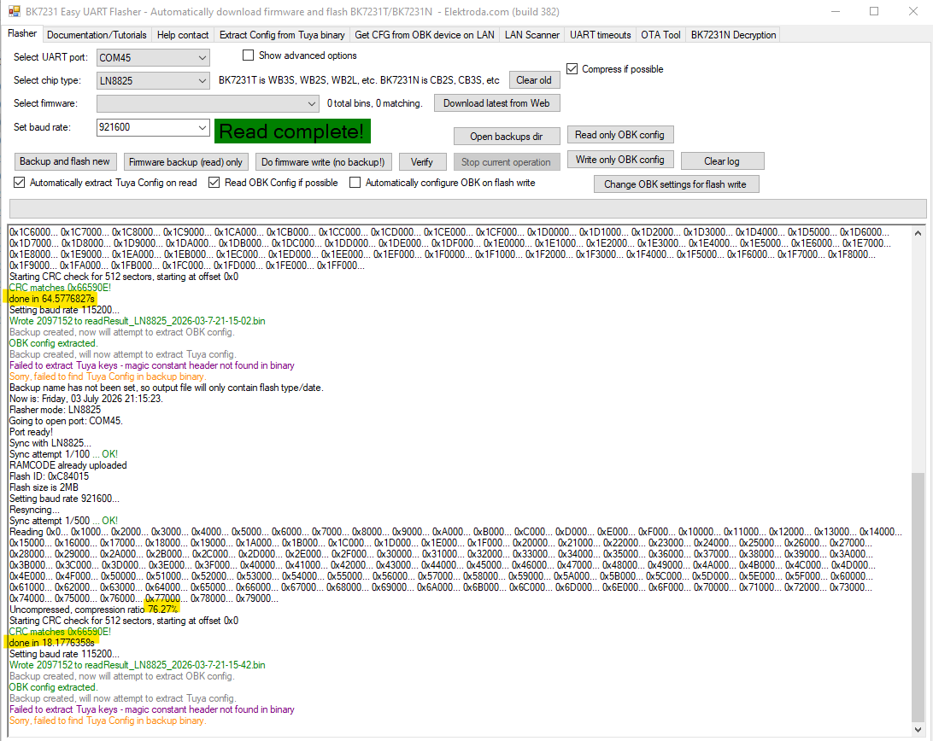This screenshot has width=933, height=741.
Task: Click log line 'Sync attempt 1/500 ... OK!'
Action: coord(64,521)
